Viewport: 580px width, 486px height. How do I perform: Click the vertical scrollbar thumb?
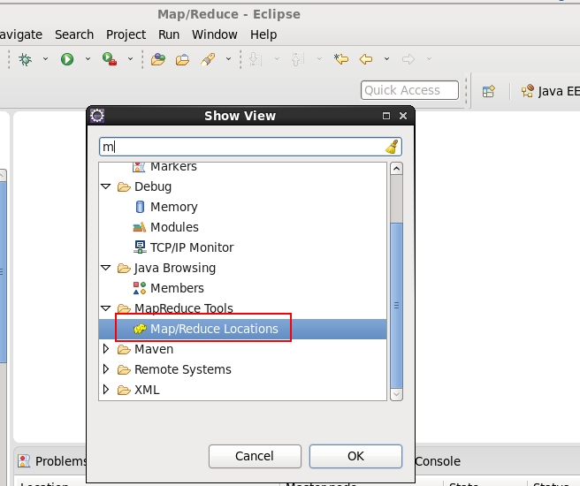click(x=396, y=305)
